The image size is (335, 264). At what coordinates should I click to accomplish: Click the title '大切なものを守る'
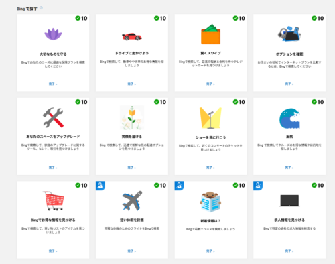click(53, 54)
